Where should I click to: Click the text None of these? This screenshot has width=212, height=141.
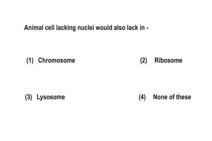pos(172,97)
